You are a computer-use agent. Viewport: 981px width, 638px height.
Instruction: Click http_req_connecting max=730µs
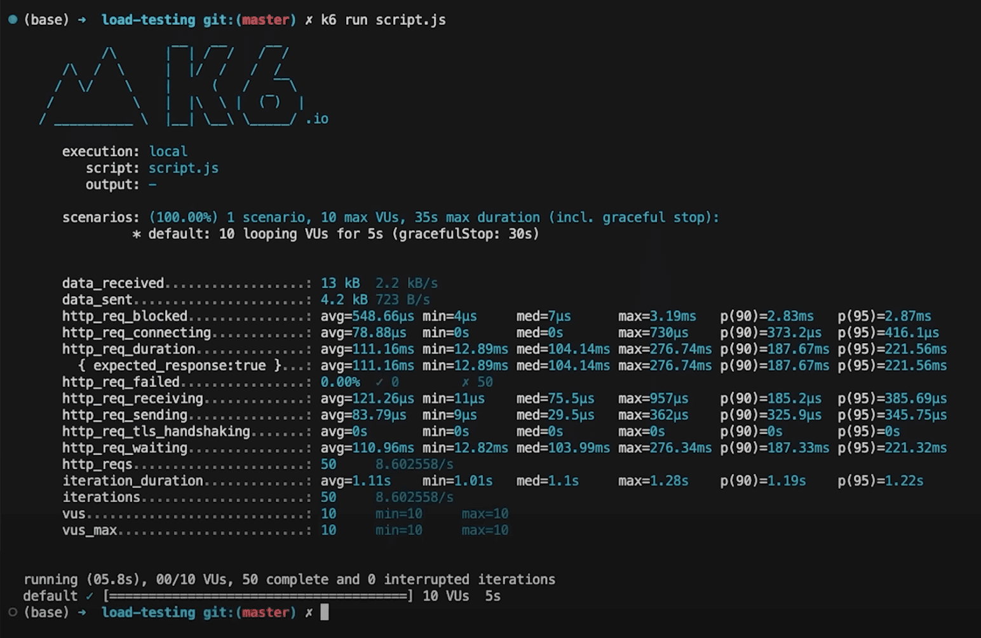coord(653,332)
